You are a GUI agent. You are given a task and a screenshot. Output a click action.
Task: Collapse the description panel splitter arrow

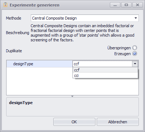point(72,96)
